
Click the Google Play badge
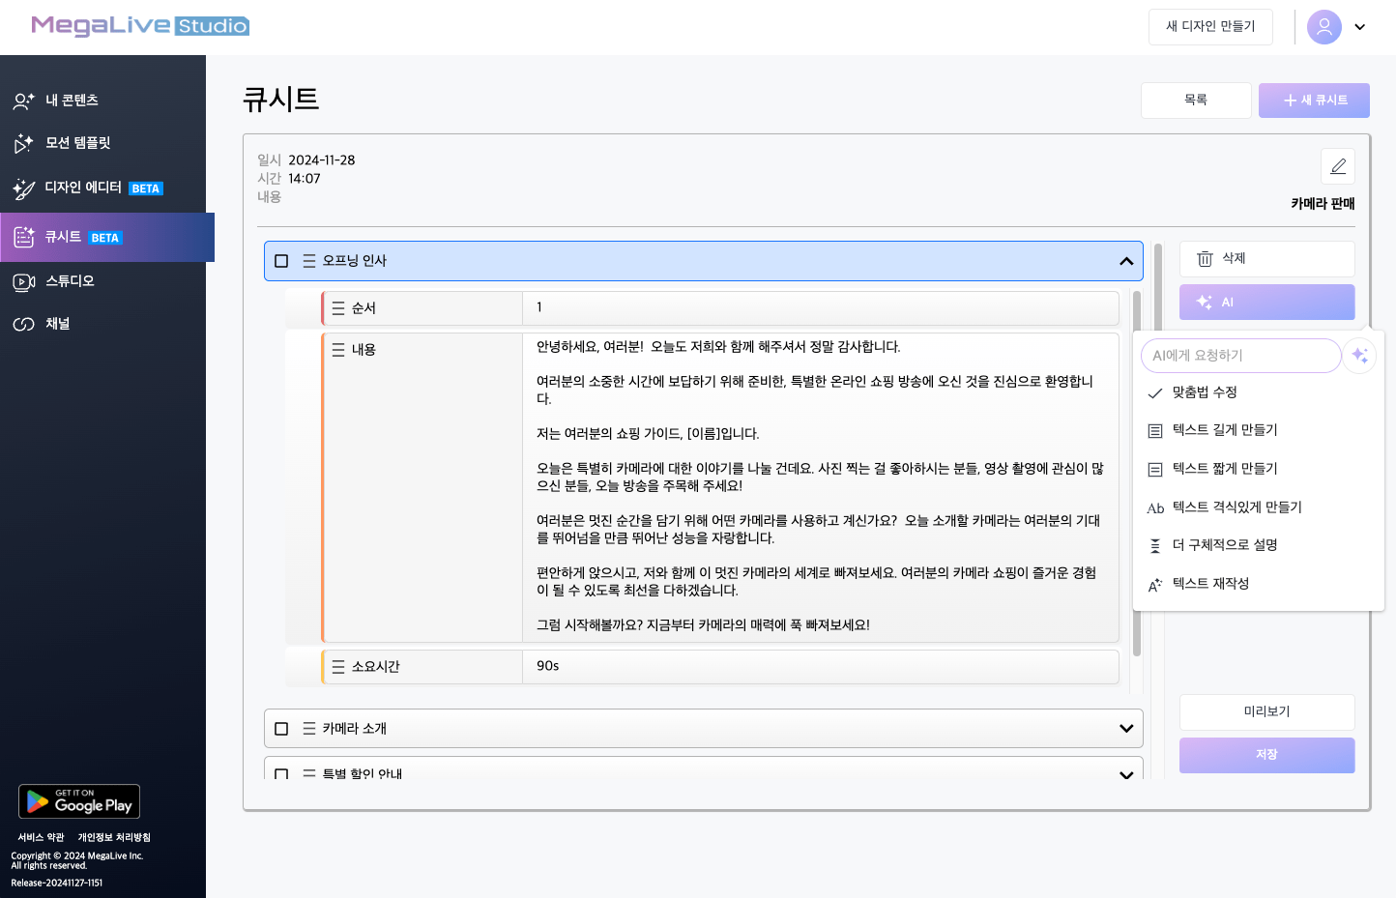pos(79,801)
